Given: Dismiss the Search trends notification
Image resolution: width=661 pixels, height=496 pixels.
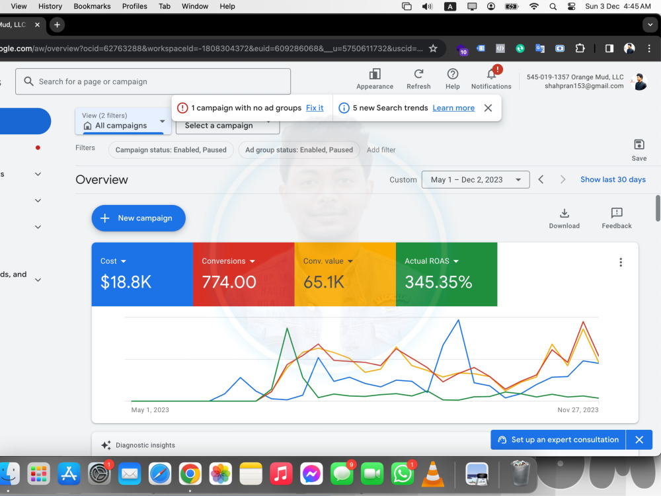Looking at the screenshot, I should click(488, 108).
